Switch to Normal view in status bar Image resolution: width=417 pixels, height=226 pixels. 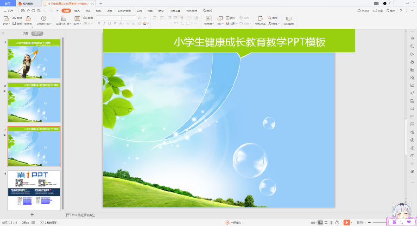[x=321, y=222]
